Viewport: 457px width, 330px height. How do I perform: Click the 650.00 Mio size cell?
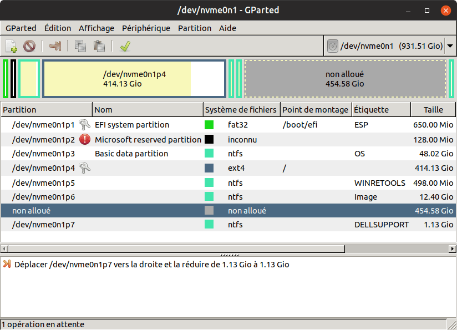coord(433,125)
